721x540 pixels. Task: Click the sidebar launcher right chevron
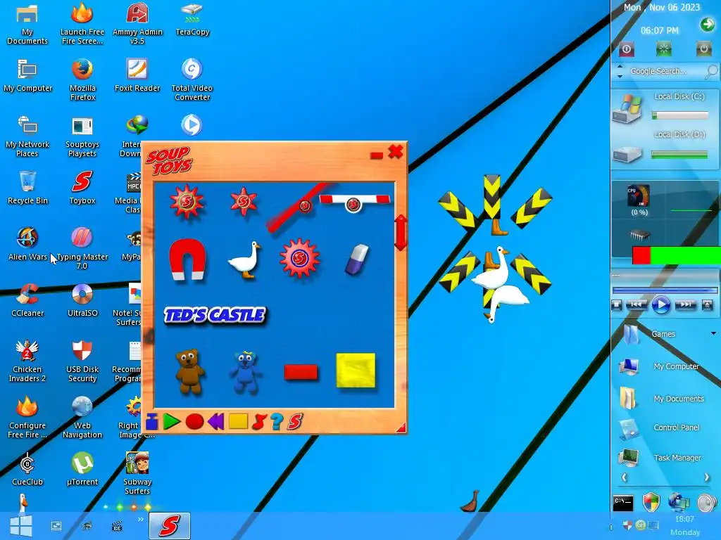[707, 477]
